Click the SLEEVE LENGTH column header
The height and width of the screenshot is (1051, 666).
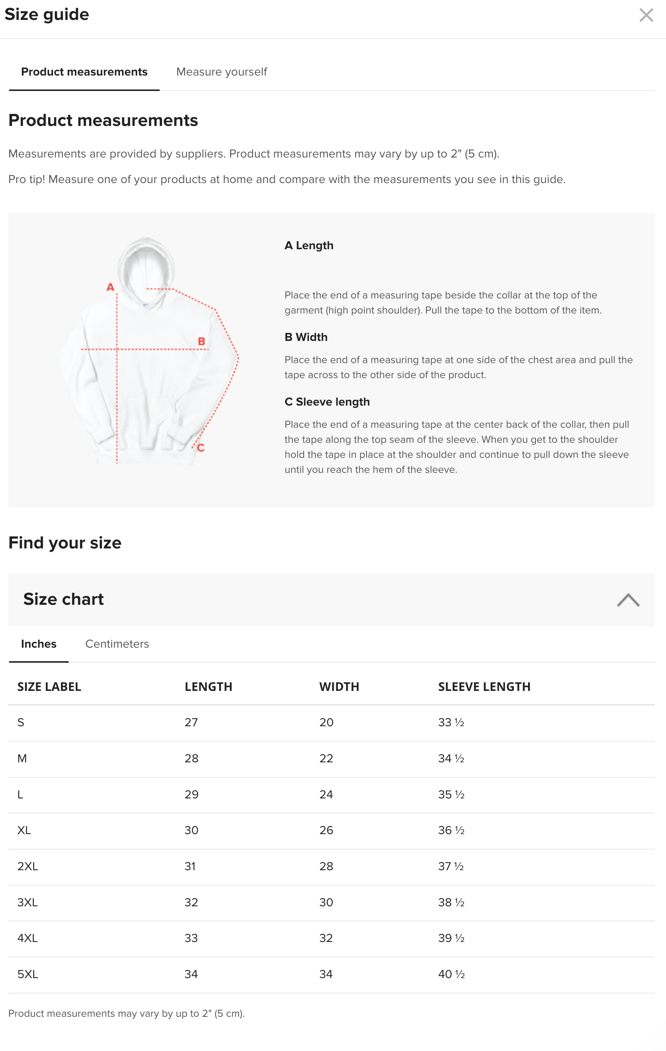[x=484, y=686]
